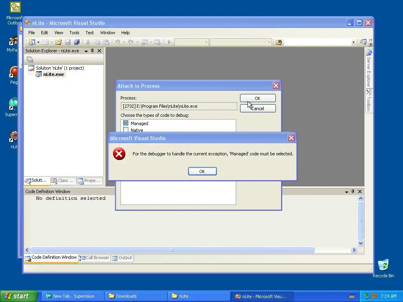Switch to the Output tab
The image size is (403, 302).
122,258
